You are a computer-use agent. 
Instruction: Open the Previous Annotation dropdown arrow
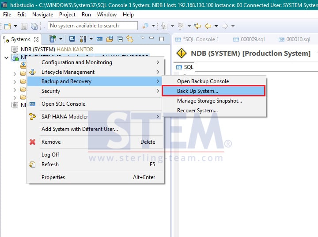pyautogui.click(x=189, y=26)
